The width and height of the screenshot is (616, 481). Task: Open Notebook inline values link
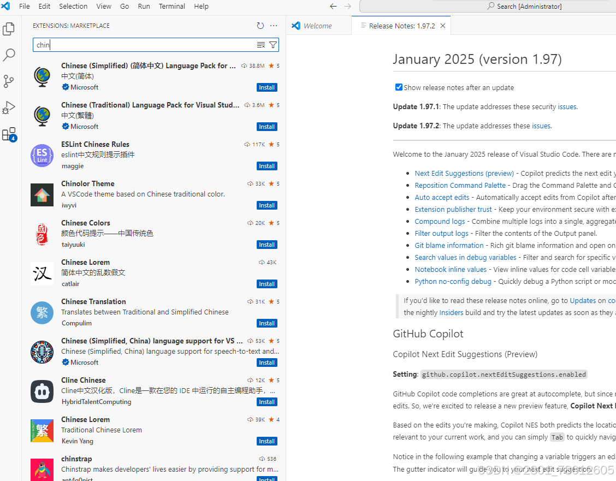click(x=451, y=269)
